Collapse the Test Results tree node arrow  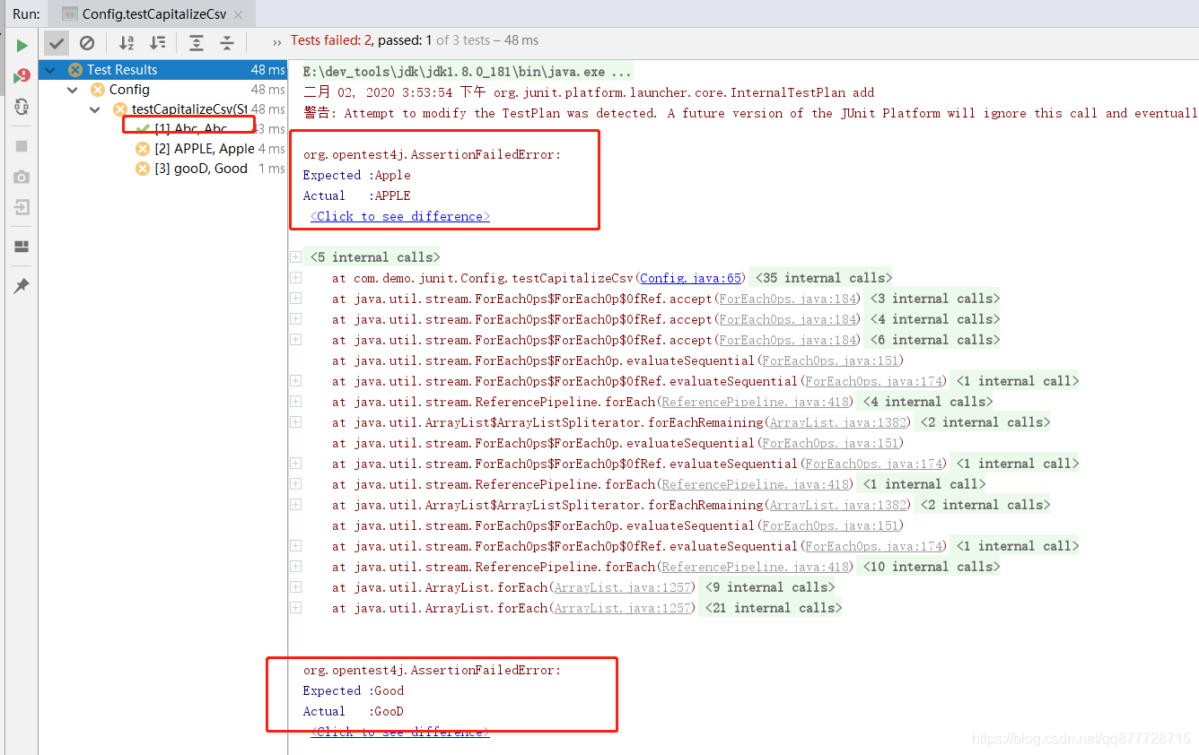click(x=51, y=70)
